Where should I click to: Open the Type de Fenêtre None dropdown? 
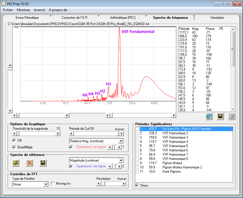tap(45, 184)
